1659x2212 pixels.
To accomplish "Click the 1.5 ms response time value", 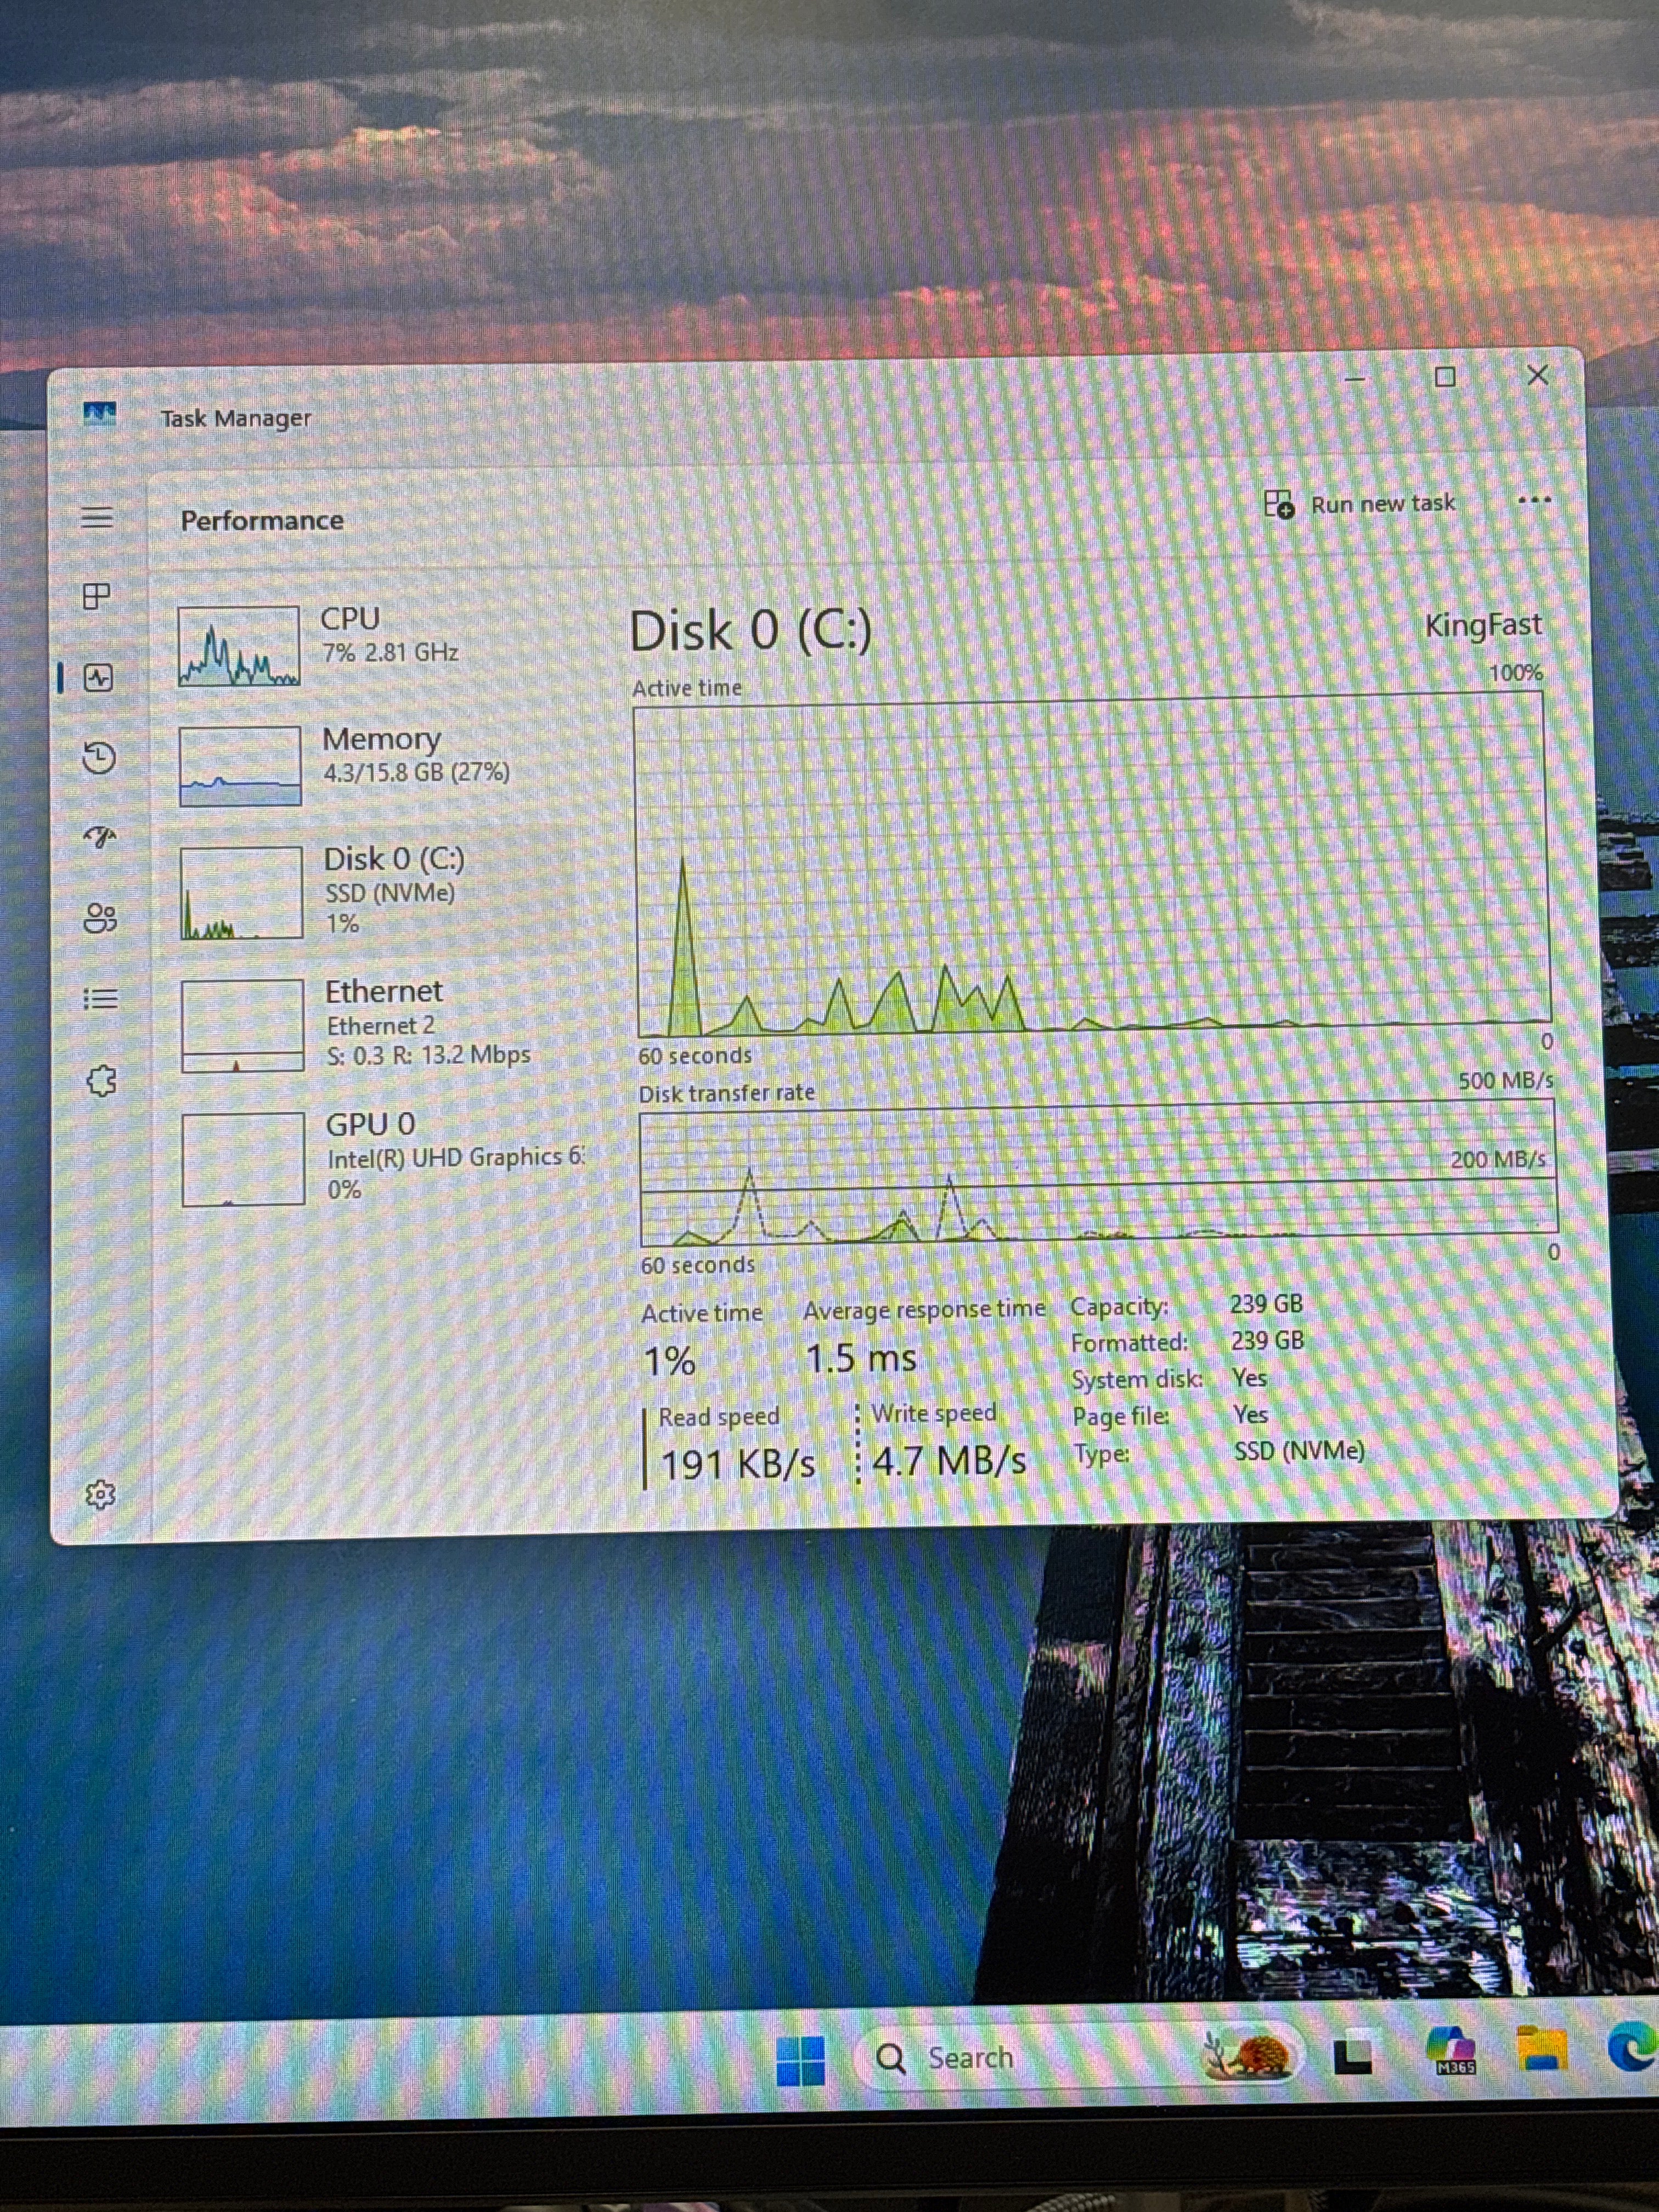I will [860, 1358].
